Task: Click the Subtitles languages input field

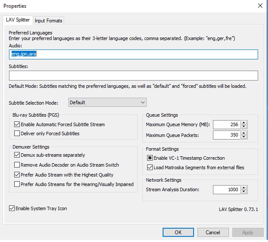Action: (x=133, y=76)
